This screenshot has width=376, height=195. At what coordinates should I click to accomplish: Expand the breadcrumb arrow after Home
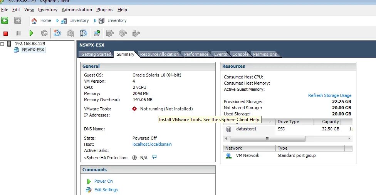tap(57, 20)
